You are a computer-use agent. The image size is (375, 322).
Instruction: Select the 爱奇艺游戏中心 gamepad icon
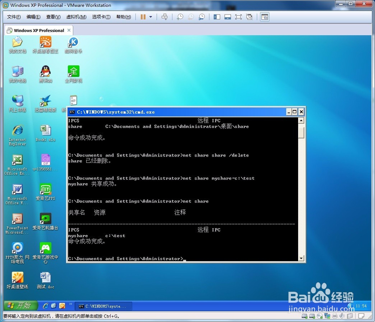tap(45, 253)
